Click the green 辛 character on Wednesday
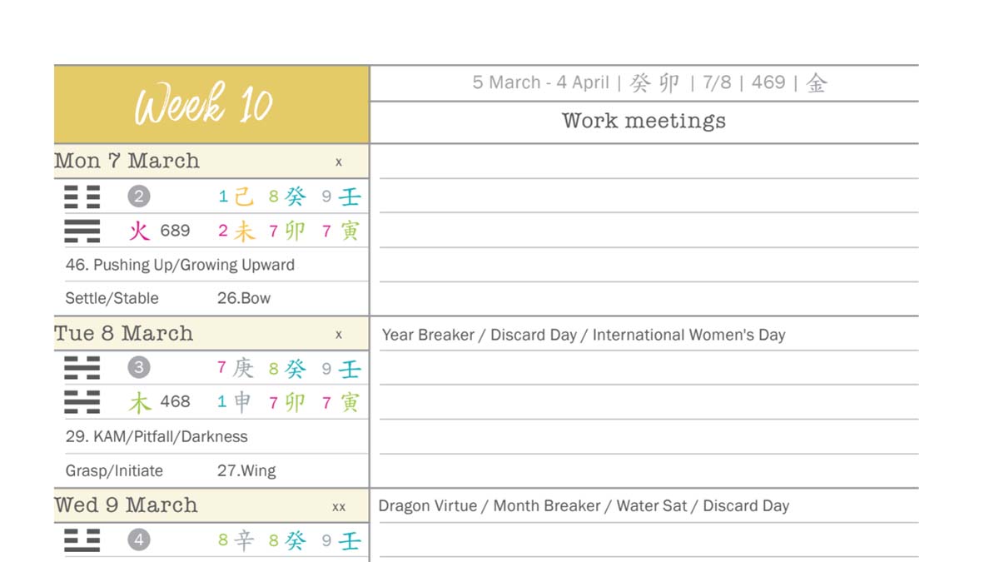Screen dimensions: 999x562 [x=243, y=540]
